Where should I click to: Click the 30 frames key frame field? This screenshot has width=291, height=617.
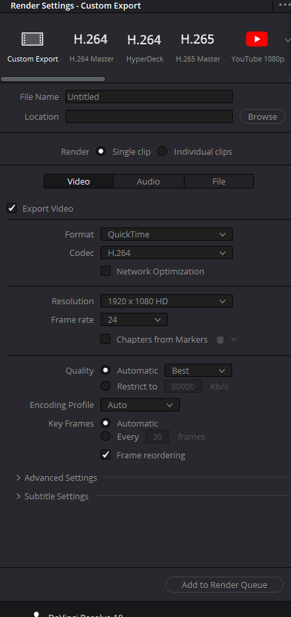[157, 436]
